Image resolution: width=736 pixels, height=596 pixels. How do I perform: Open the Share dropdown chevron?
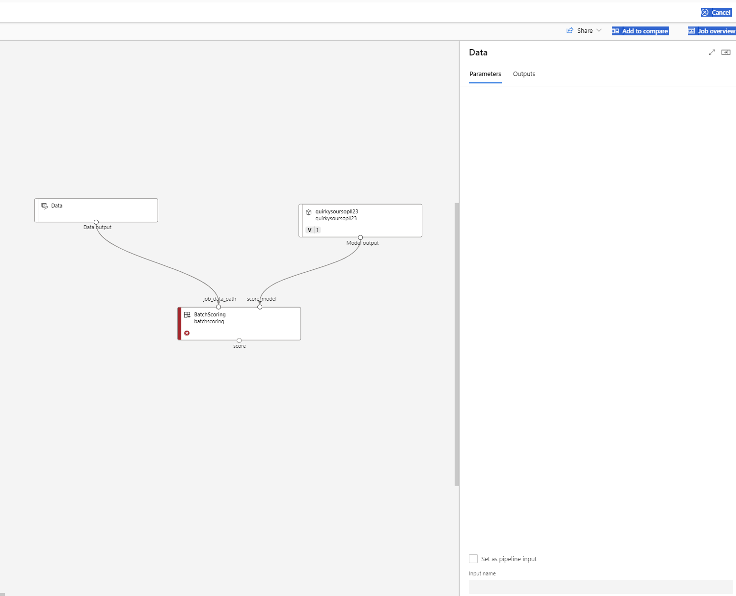point(599,30)
